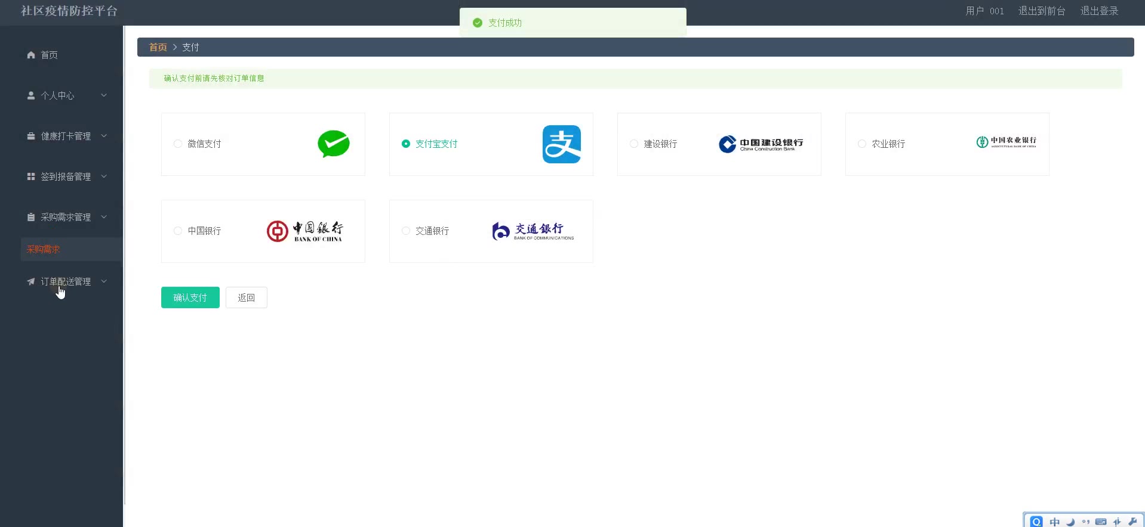Click the person icon for 个人中心

(31, 95)
